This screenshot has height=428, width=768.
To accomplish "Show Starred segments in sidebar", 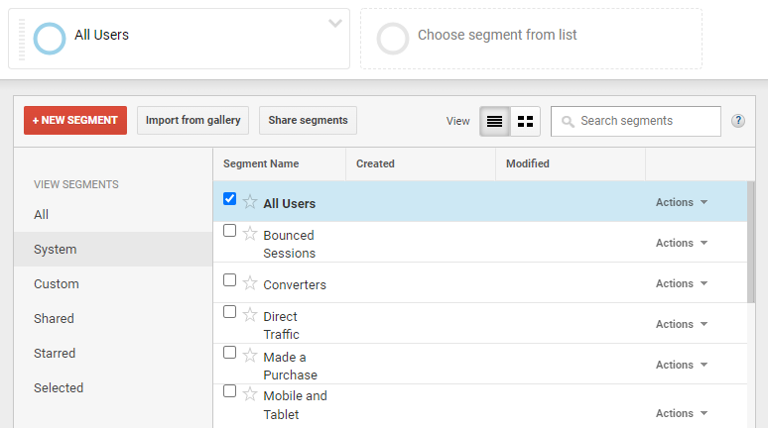I will (55, 354).
